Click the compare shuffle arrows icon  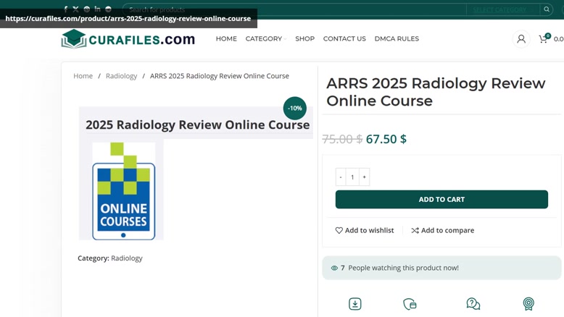(x=415, y=230)
